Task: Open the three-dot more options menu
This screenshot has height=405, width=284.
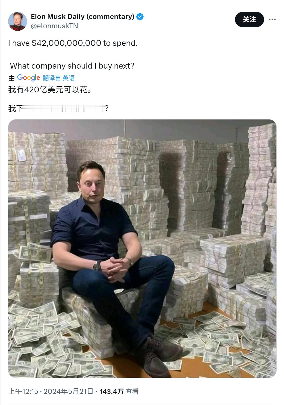Action: pos(272,19)
